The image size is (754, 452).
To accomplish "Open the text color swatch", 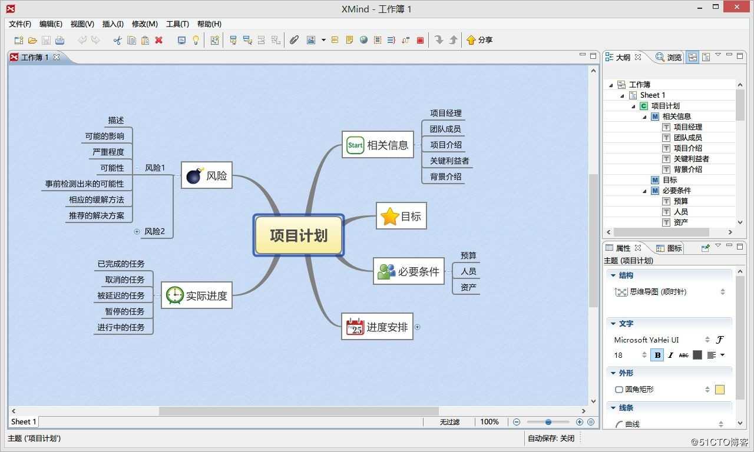I will pos(697,355).
